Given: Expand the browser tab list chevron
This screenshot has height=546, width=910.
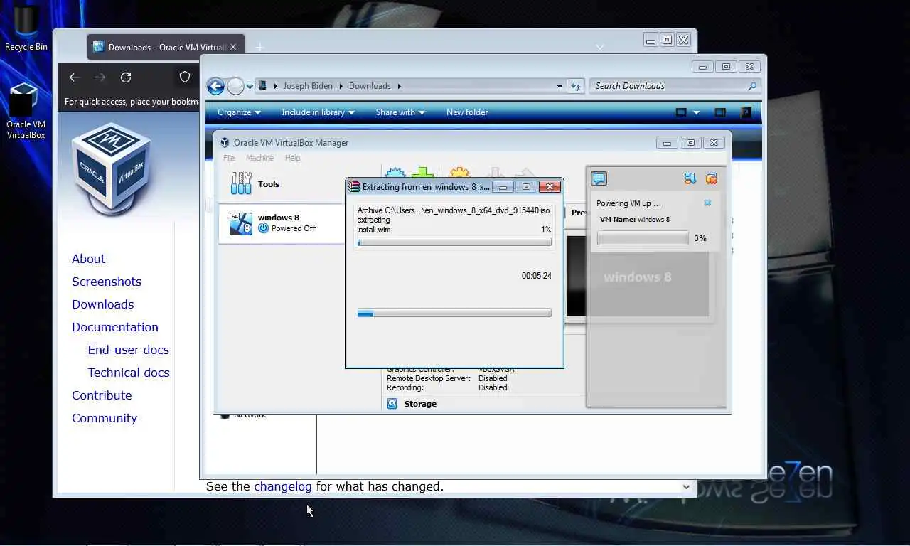Looking at the screenshot, I should (x=600, y=47).
